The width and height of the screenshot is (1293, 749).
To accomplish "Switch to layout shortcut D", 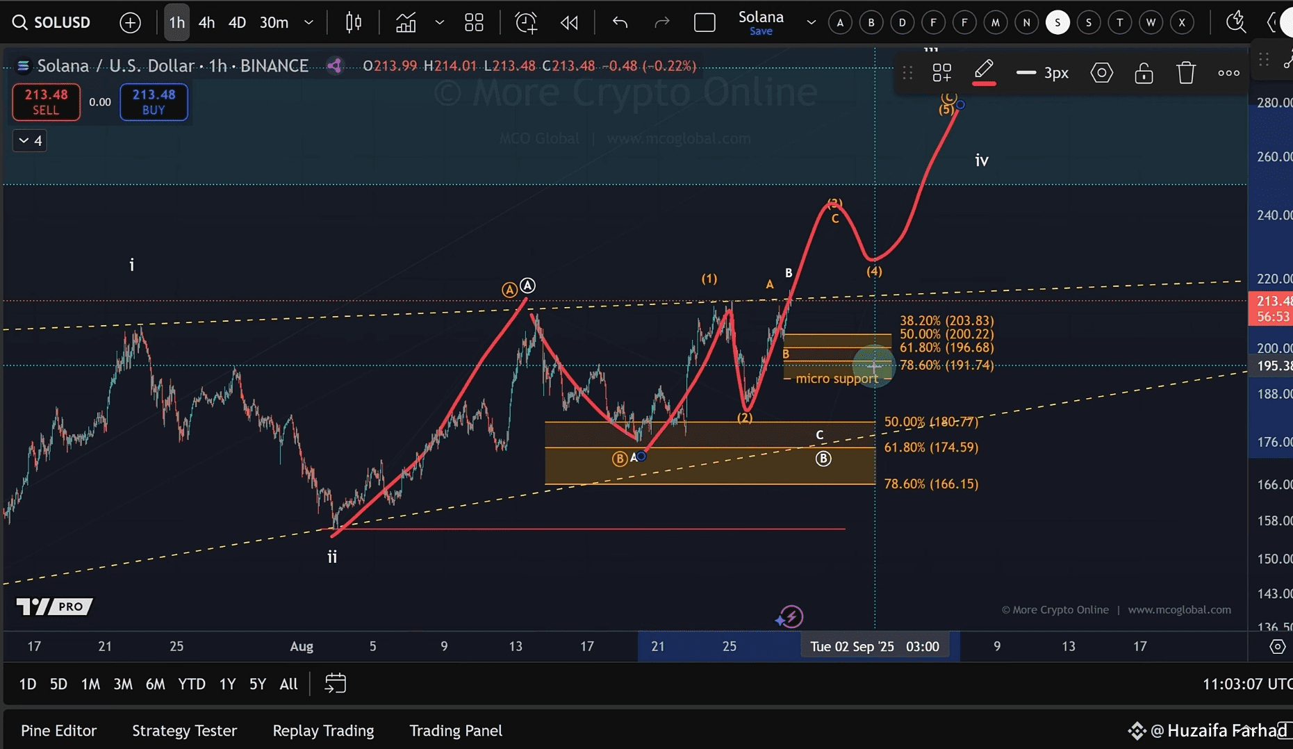I will 902,22.
